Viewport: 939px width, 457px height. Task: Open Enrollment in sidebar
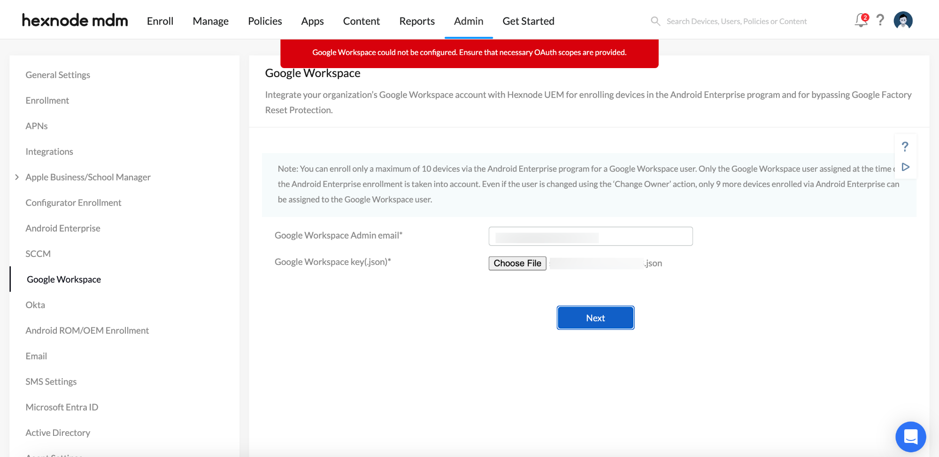47,101
